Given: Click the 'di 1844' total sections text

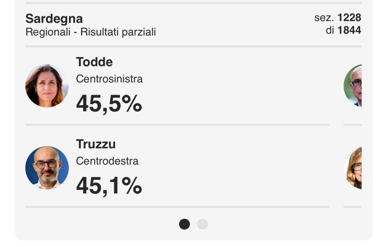Looking at the screenshot, I should pos(343,30).
